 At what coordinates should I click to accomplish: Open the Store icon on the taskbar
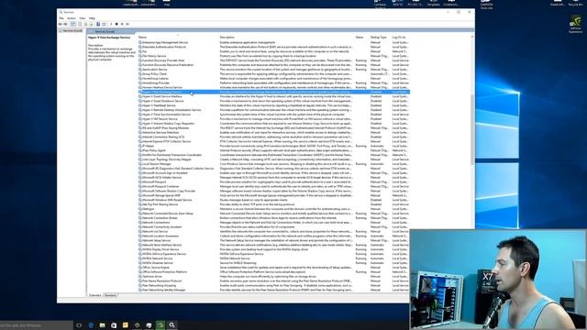[114, 325]
